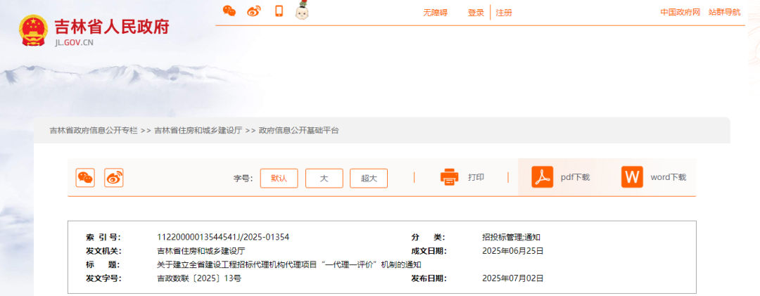760x296 pixels.
Task: Click index number 11220000013544541J/2025-01354
Action: [x=223, y=237]
